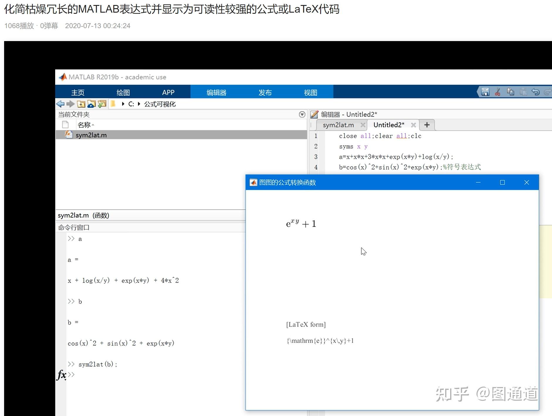Click the C: breadcrumb link
The image size is (552, 416).
click(131, 104)
